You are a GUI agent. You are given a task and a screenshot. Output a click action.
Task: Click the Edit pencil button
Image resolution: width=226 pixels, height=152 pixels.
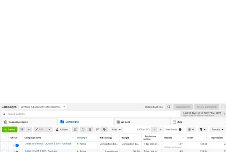click(x=40, y=129)
